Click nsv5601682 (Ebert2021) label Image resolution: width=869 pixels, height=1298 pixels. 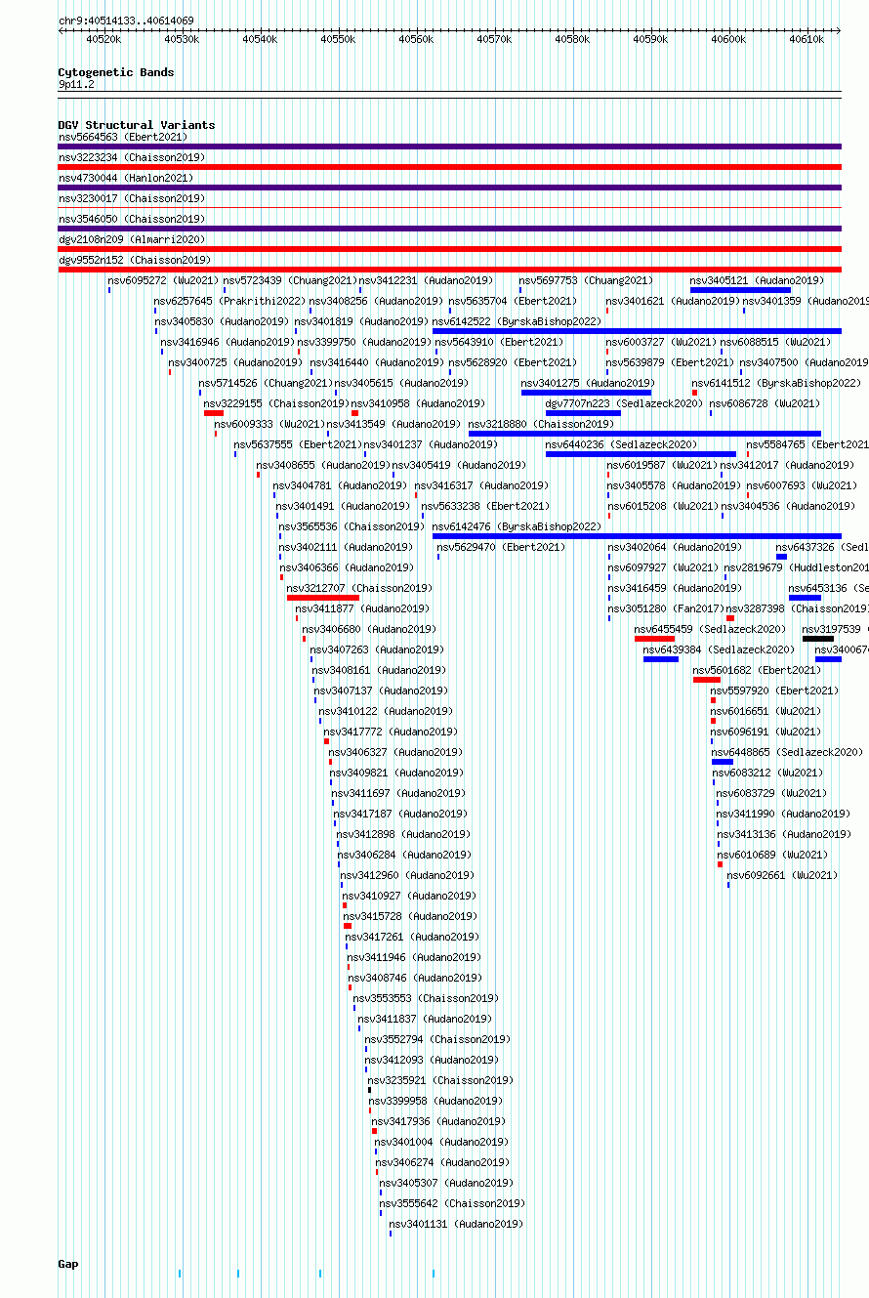(x=757, y=671)
